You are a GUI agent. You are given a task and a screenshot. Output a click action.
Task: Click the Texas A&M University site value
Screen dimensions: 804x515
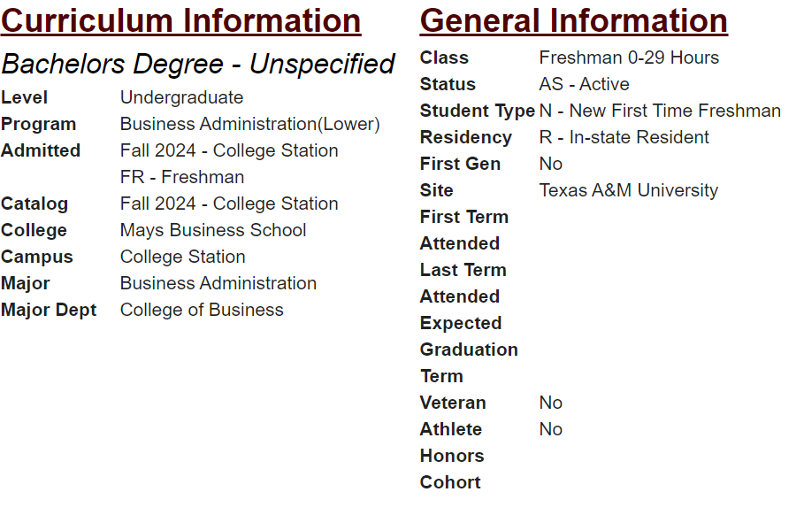pos(628,190)
